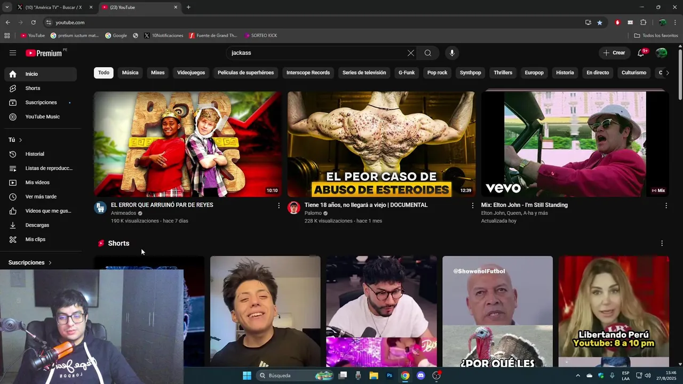
Task: Select the Videojuegos filter chip
Action: coord(191,73)
